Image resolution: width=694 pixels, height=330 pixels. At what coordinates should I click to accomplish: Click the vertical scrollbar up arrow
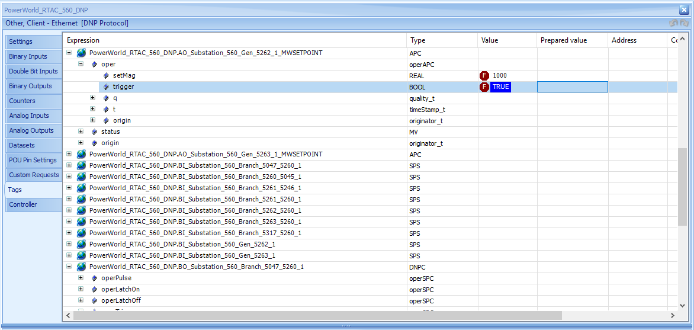(683, 38)
